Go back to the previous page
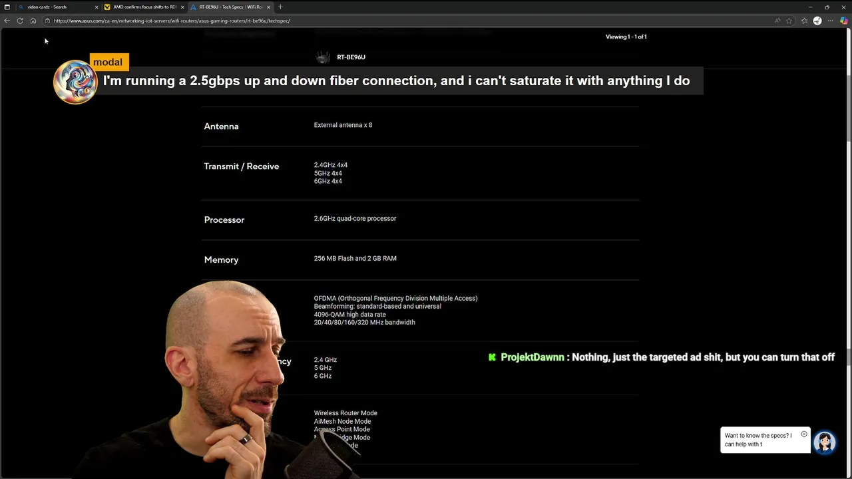852x479 pixels. (x=7, y=21)
